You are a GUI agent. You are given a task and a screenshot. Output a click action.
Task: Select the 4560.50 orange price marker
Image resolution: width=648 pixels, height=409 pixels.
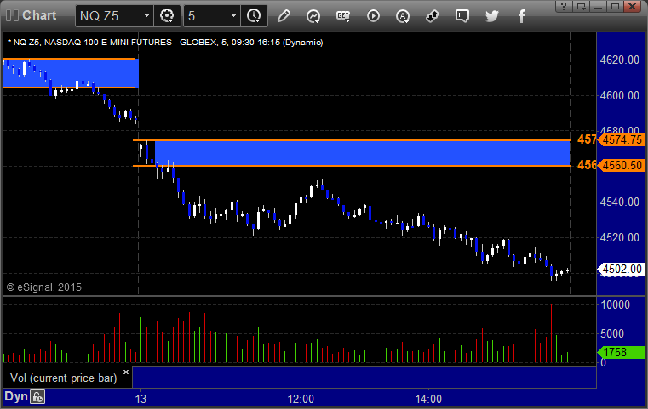(621, 166)
